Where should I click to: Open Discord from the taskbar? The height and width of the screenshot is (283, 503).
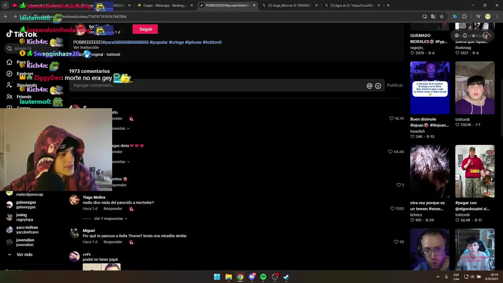click(252, 277)
